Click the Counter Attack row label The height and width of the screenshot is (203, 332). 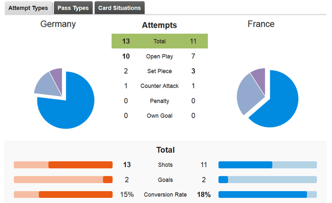(x=160, y=86)
